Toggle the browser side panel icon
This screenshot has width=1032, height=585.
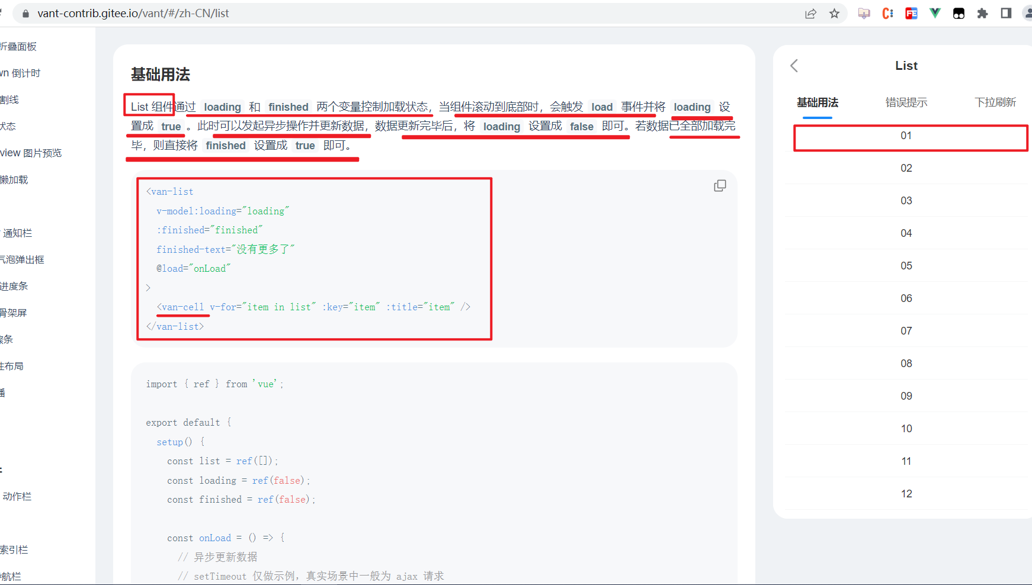pyautogui.click(x=1006, y=13)
